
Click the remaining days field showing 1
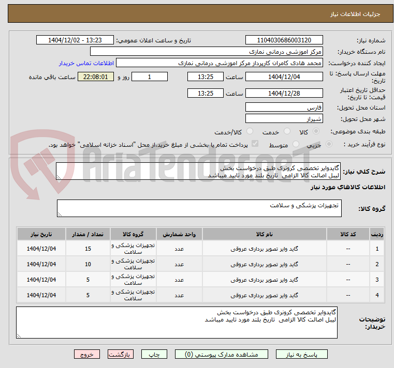150,76
